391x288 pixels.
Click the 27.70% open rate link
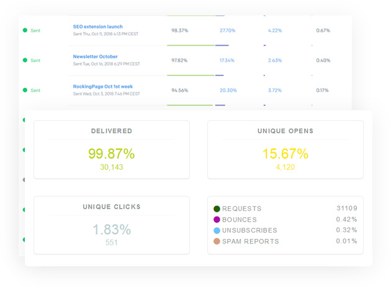pyautogui.click(x=227, y=30)
